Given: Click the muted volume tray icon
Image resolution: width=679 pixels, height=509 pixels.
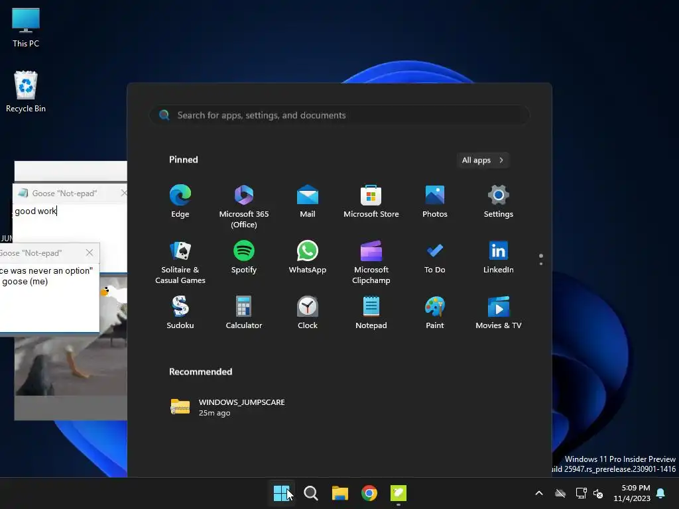Looking at the screenshot, I should pyautogui.click(x=599, y=493).
